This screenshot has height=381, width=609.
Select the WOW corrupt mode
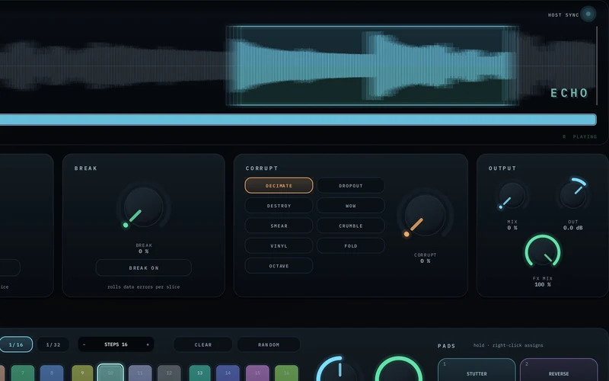pos(351,206)
